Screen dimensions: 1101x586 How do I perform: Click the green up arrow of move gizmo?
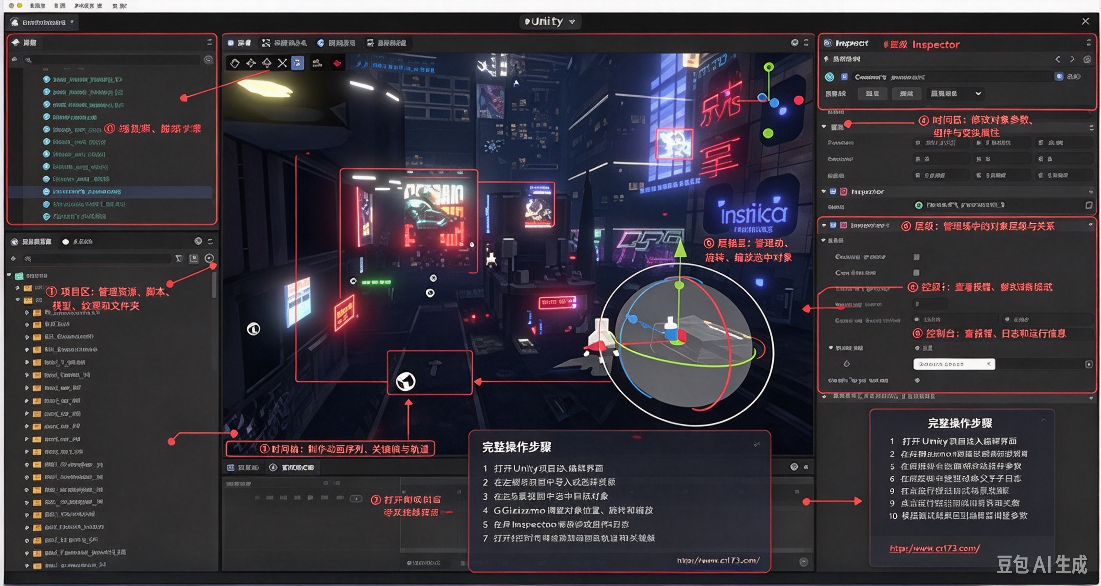(680, 248)
